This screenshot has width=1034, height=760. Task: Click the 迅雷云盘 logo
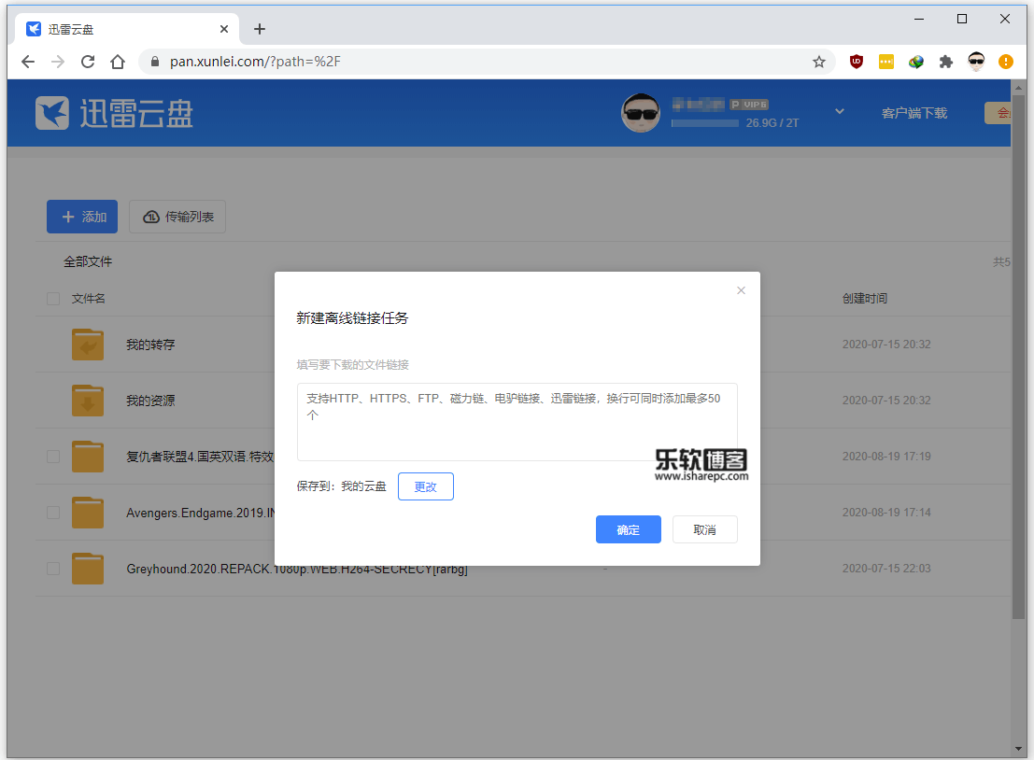(114, 113)
